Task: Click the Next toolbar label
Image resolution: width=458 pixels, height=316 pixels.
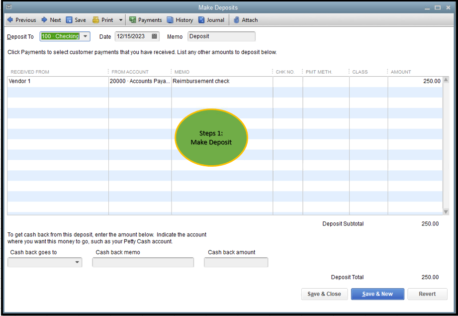Action: (x=56, y=20)
